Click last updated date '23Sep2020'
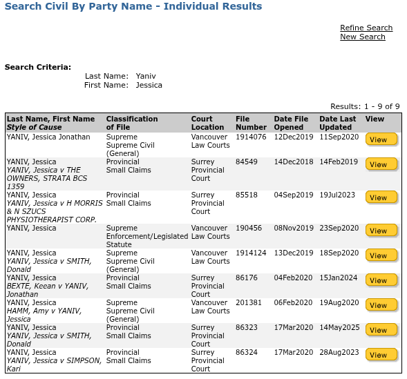 pyautogui.click(x=339, y=228)
